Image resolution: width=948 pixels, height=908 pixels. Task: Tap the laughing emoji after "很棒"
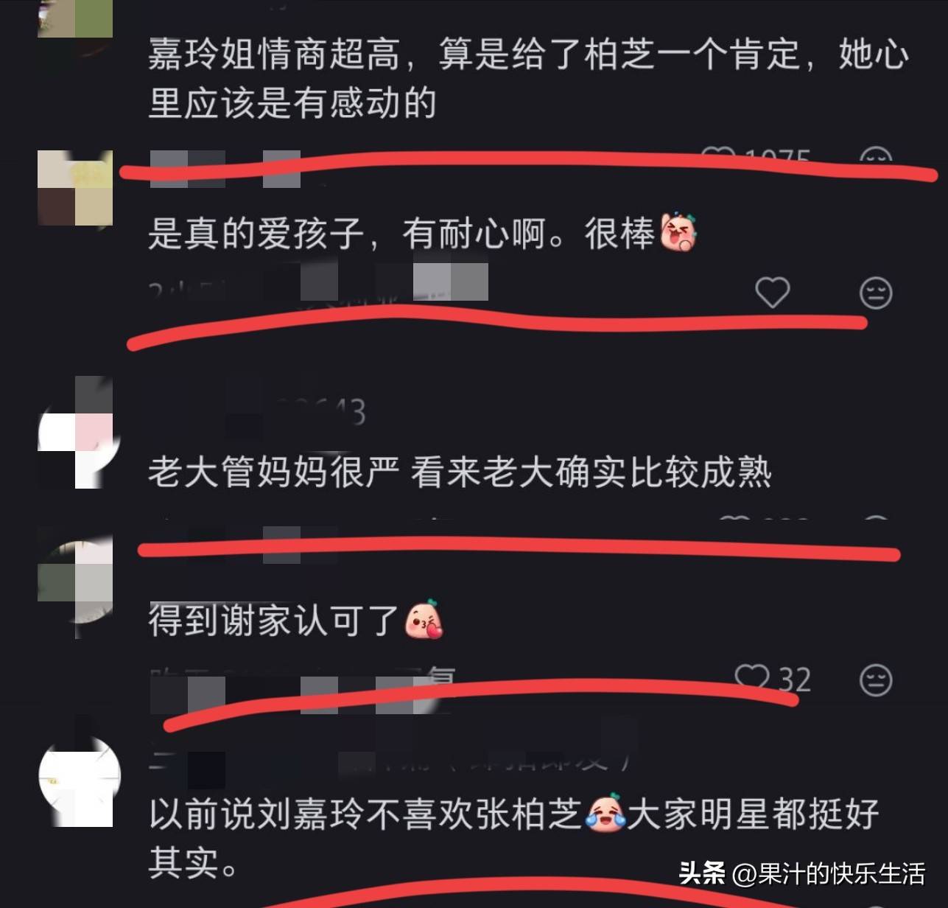pyautogui.click(x=678, y=233)
